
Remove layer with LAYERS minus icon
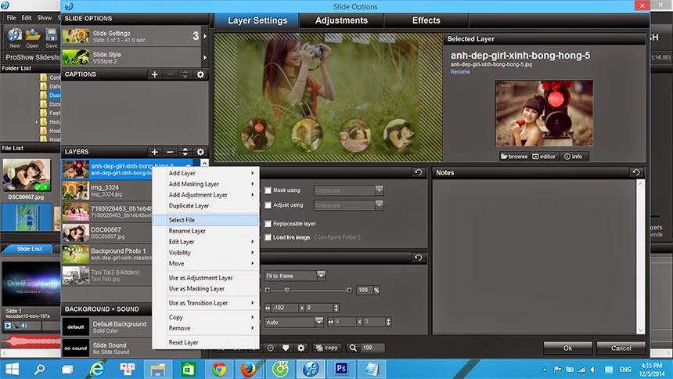(x=170, y=152)
